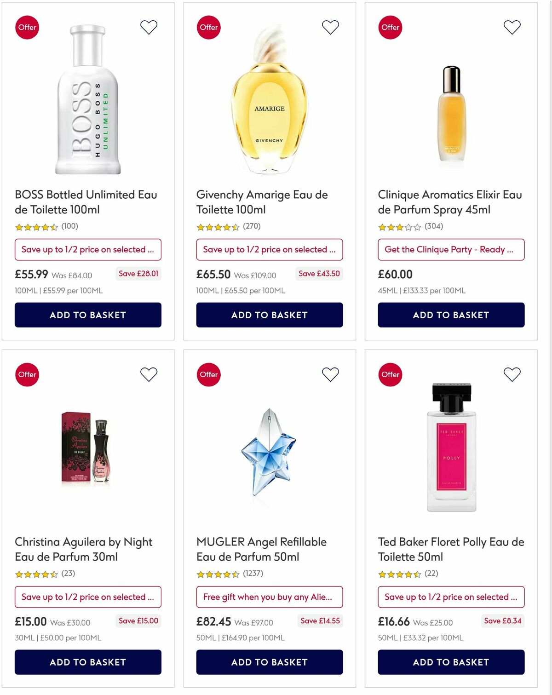Open 'Save up to 1/2 price' offer on Givenchy
The height and width of the screenshot is (695, 552).
tap(269, 250)
